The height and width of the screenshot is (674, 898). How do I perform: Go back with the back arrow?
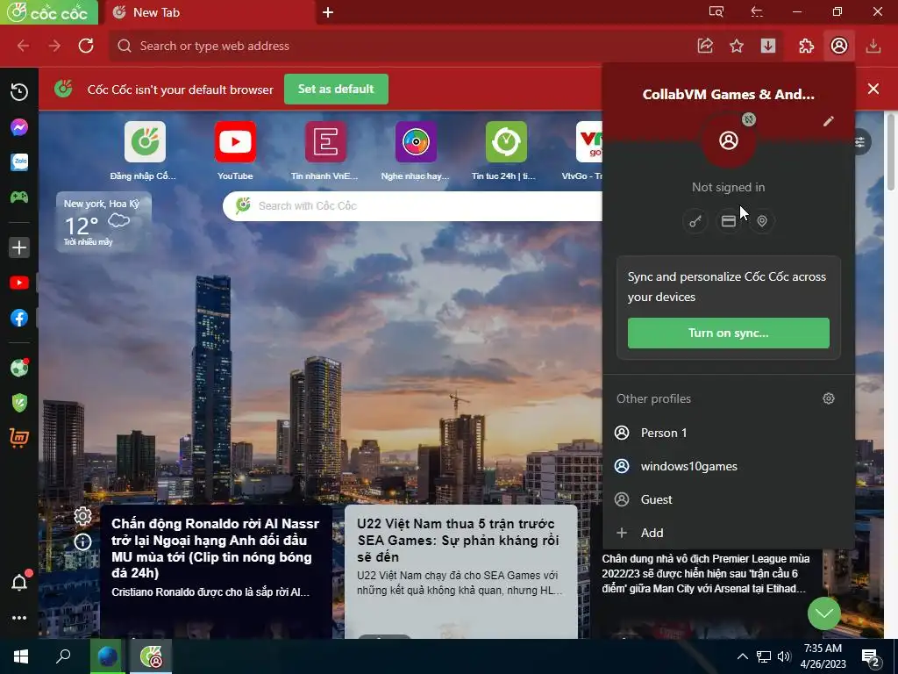coord(23,46)
